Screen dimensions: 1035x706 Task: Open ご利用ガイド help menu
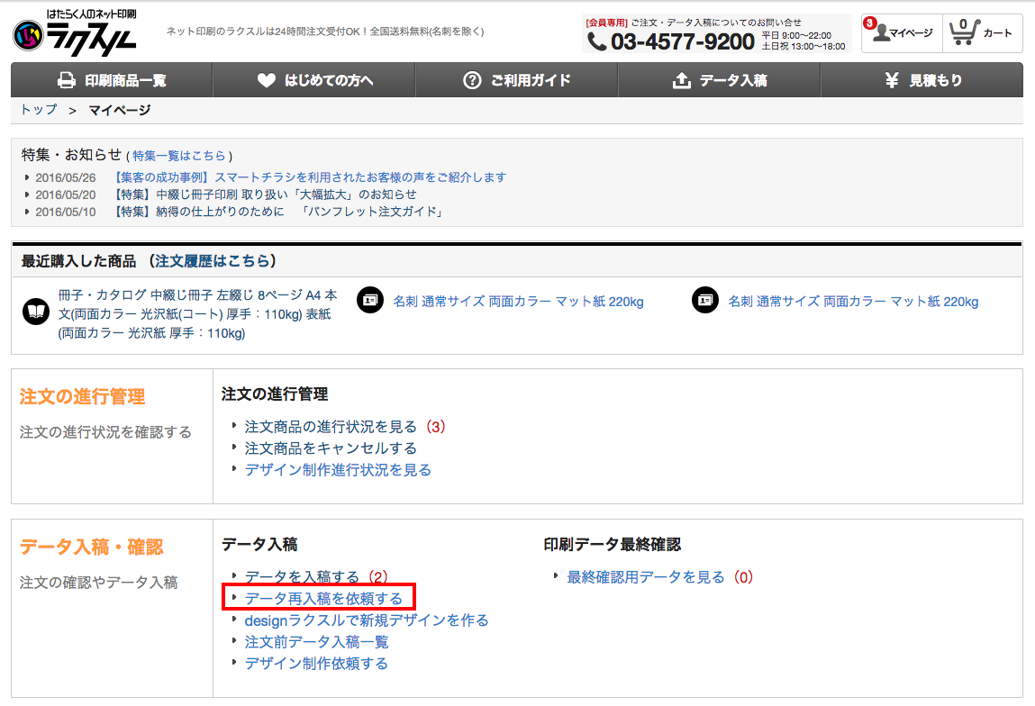coord(516,80)
